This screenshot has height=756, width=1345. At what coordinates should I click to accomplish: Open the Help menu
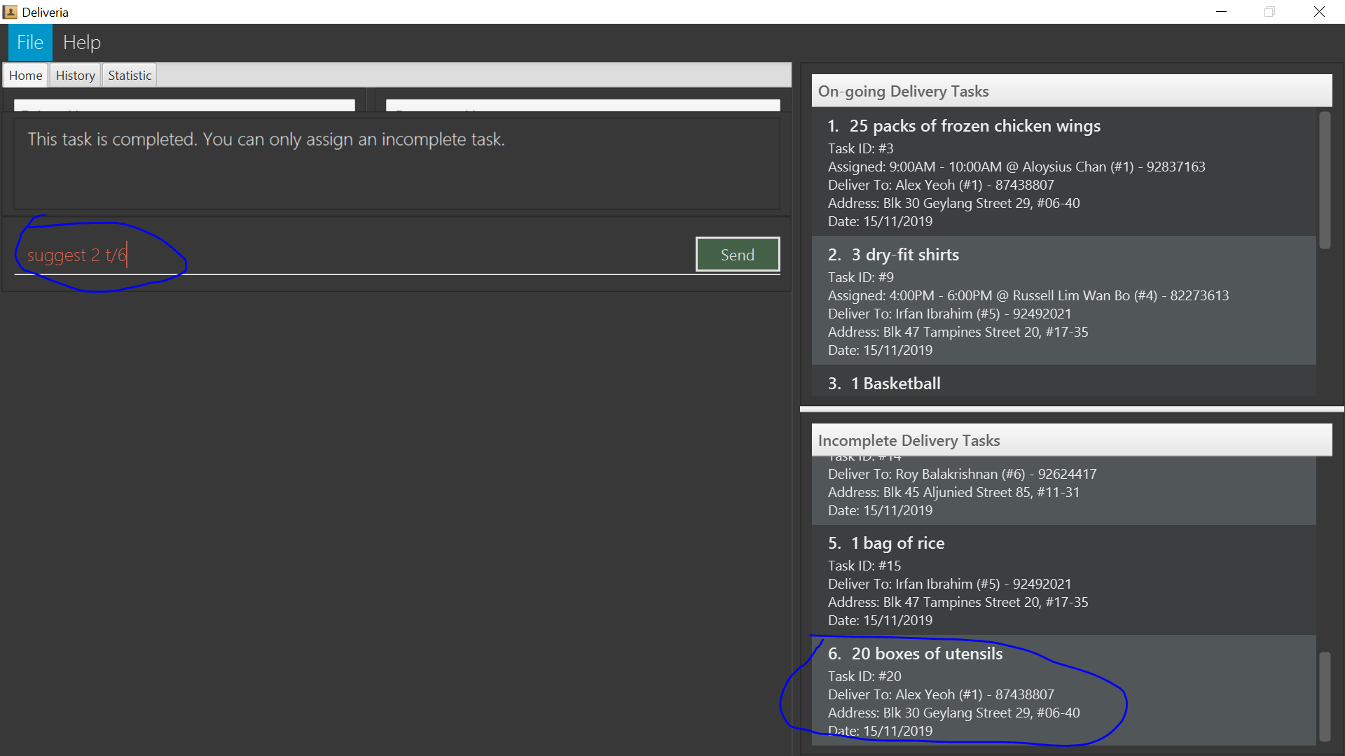tap(82, 43)
